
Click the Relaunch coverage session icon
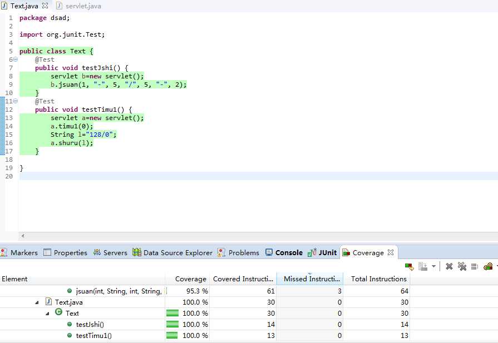point(410,266)
